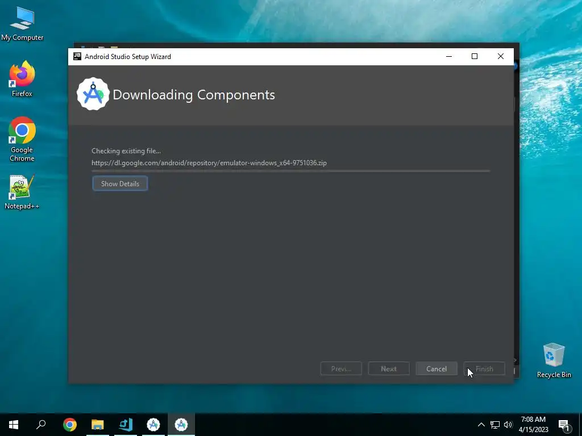
Task: Open the volume control tray icon
Action: 508,425
